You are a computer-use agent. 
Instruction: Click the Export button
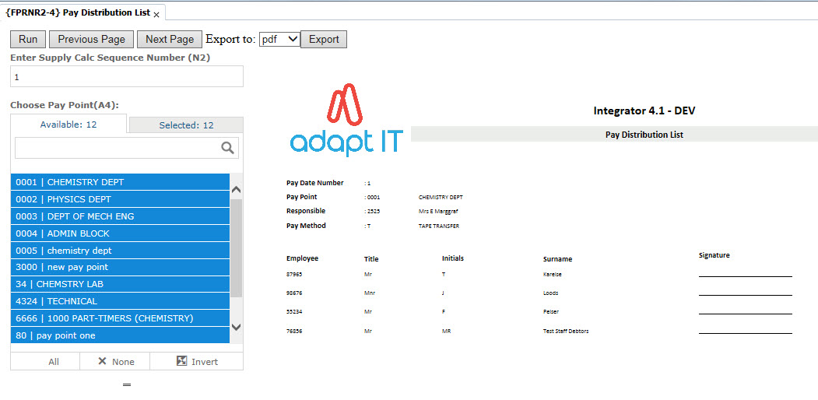tap(324, 40)
